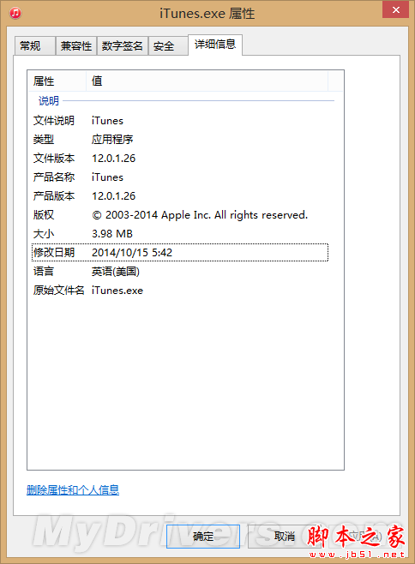The image size is (415, 564).
Task: Open the 兼容性 tab
Action: point(76,46)
